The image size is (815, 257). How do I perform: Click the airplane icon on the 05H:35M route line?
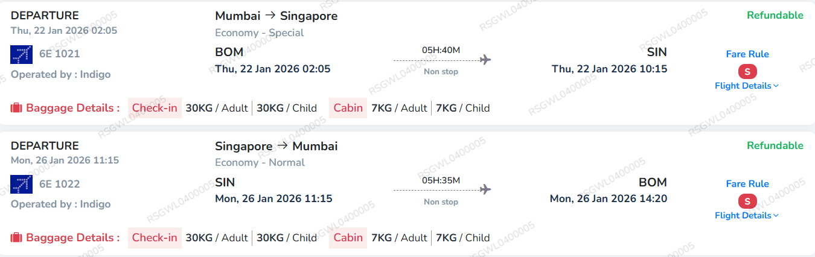(485, 189)
